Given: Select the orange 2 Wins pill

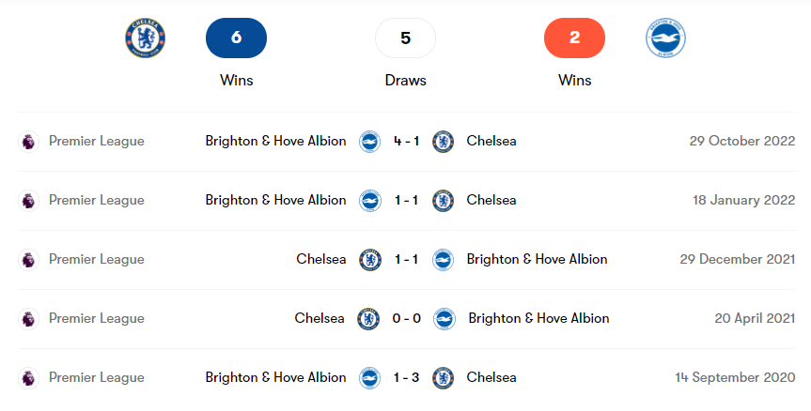Looking at the screenshot, I should pyautogui.click(x=574, y=38).
